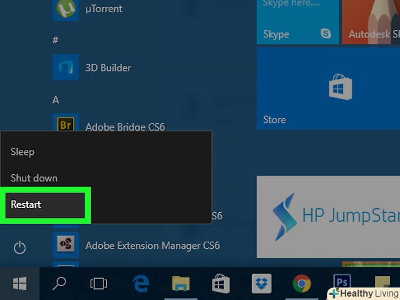Click the 'Adobe Bridge CS6' name text

coord(125,127)
